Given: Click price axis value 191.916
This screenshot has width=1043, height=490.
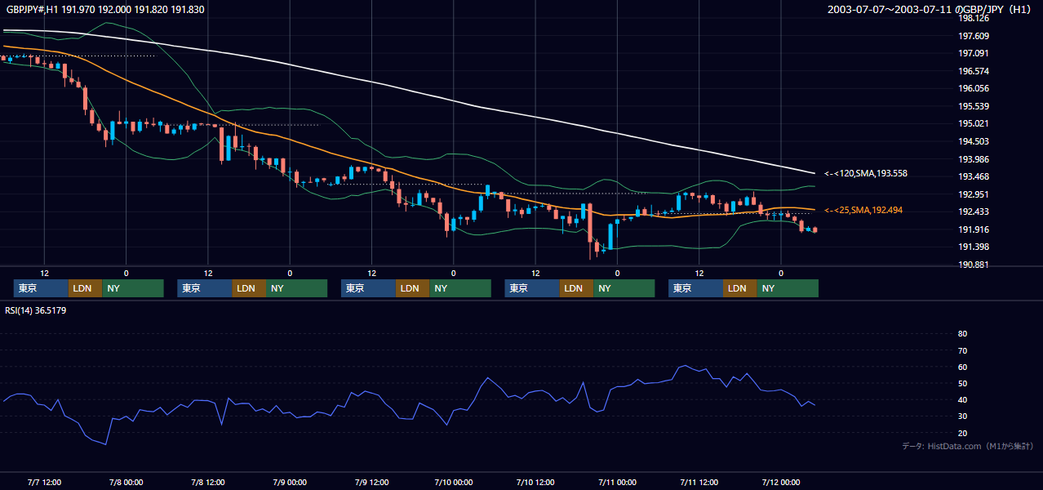Looking at the screenshot, I should 974,229.
